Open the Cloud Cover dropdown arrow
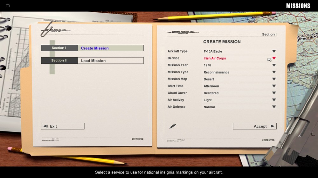 click(x=274, y=93)
